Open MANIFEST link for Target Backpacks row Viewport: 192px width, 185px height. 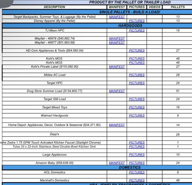(117, 17)
